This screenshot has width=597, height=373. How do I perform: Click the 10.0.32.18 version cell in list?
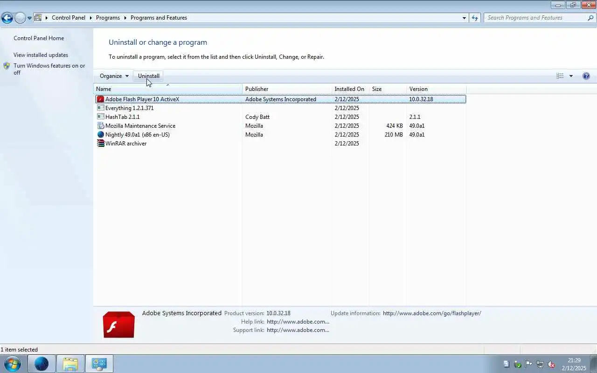pos(421,99)
